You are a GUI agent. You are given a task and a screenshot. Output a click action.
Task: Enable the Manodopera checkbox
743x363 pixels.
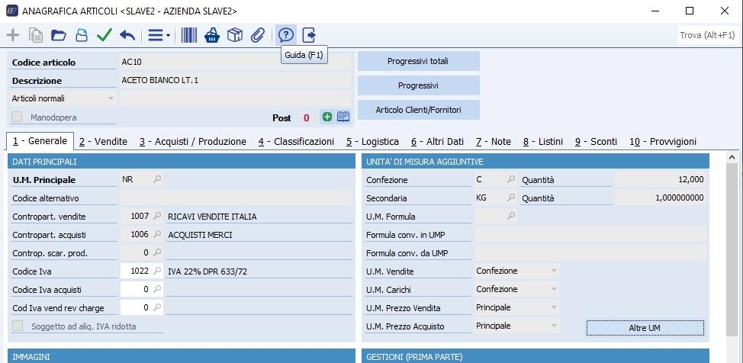coord(18,117)
